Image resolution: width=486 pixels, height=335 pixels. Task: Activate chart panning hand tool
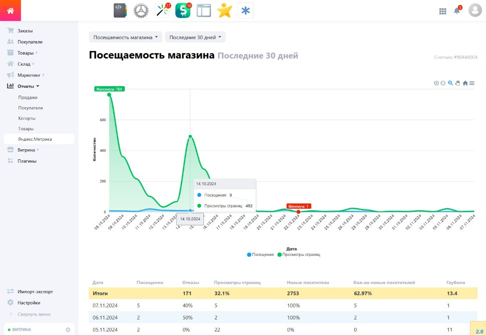click(457, 83)
